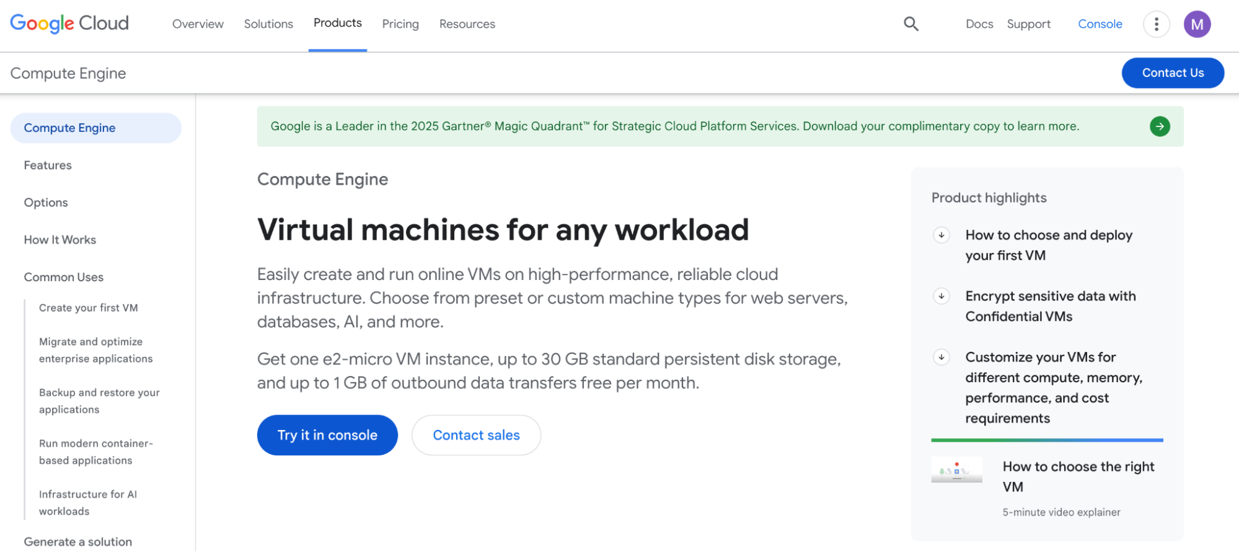The width and height of the screenshot is (1239, 552).
Task: Open 'Backup and restore your applications' link
Action: 99,401
